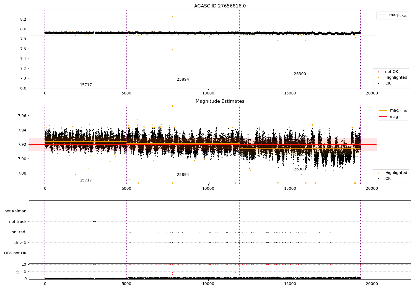The image size is (415, 290).
Task: Click the title 'AGASC ID 27656816.0'
Action: [220, 6]
